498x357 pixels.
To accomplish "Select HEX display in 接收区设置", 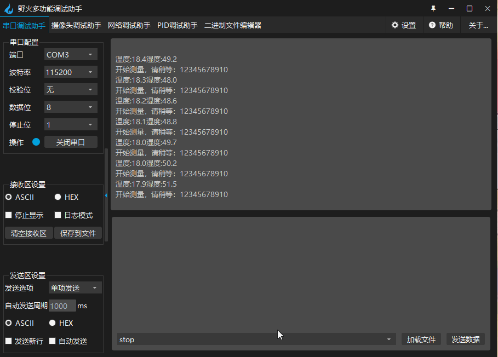I will pos(58,197).
